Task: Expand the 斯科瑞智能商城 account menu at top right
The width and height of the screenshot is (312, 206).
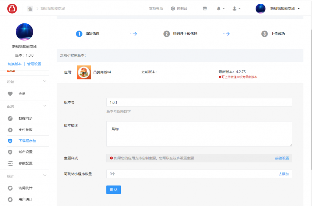Action: (x=285, y=9)
